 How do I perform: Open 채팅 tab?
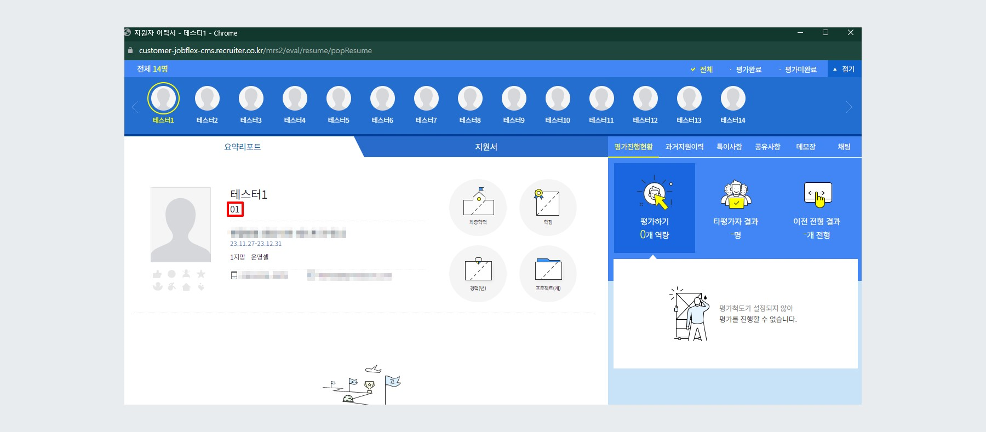pos(844,147)
